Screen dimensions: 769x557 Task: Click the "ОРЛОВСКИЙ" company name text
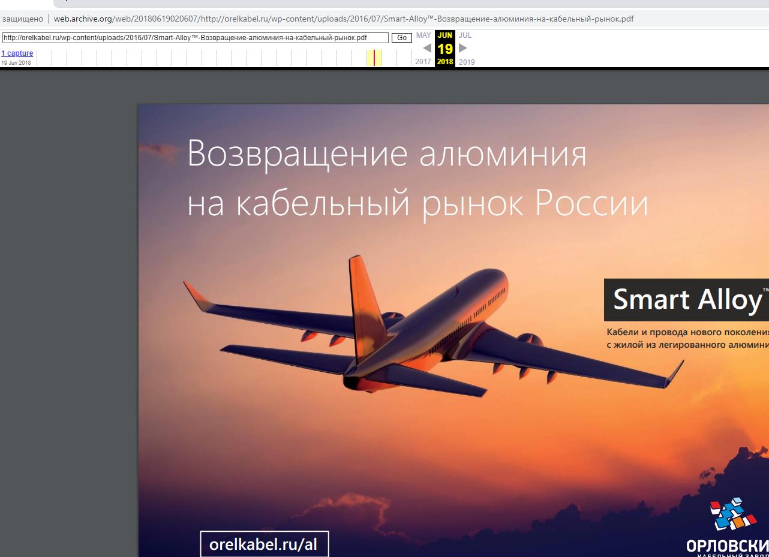728,547
